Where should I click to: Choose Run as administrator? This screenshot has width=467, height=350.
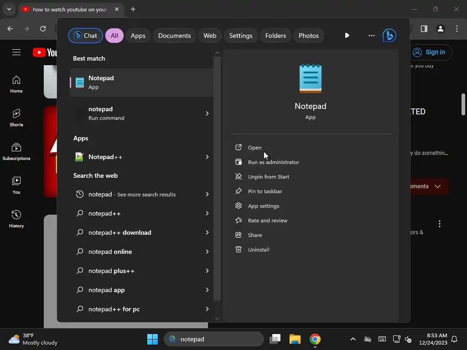tap(274, 162)
